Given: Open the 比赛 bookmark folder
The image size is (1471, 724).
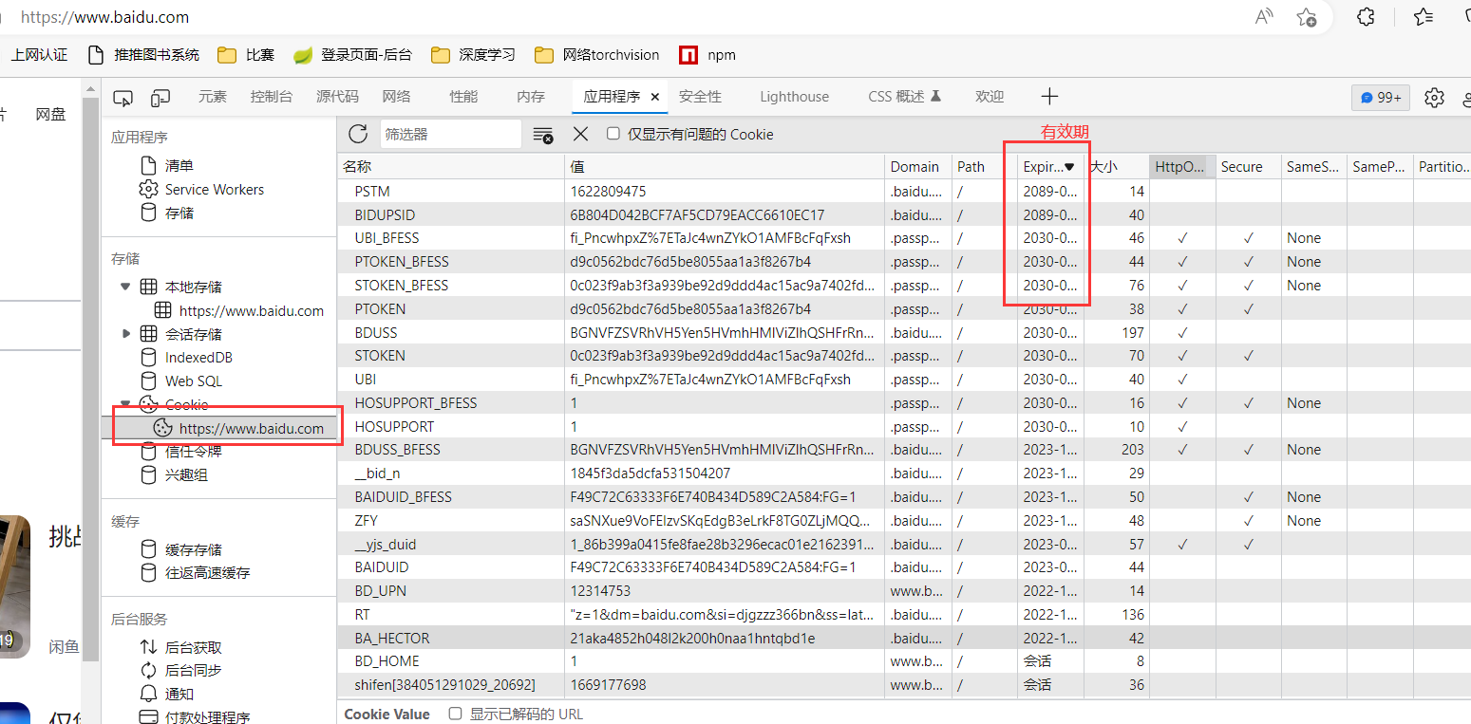Looking at the screenshot, I should pos(246,55).
